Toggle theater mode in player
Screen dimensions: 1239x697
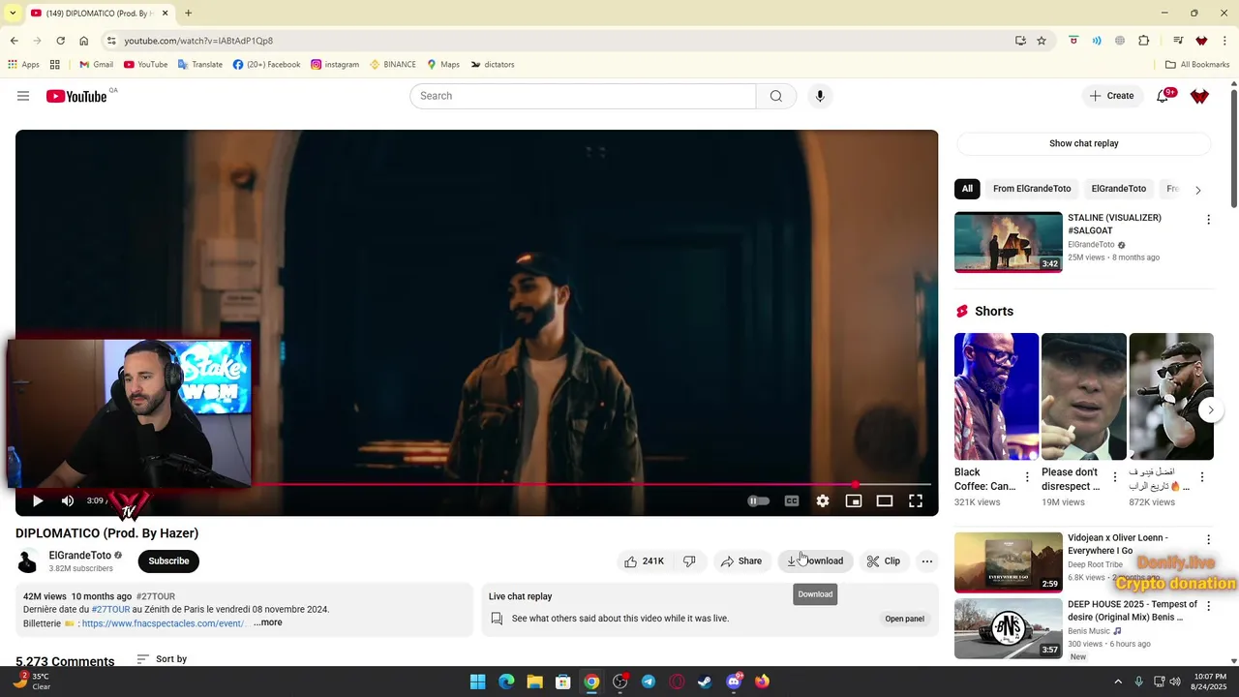[885, 500]
